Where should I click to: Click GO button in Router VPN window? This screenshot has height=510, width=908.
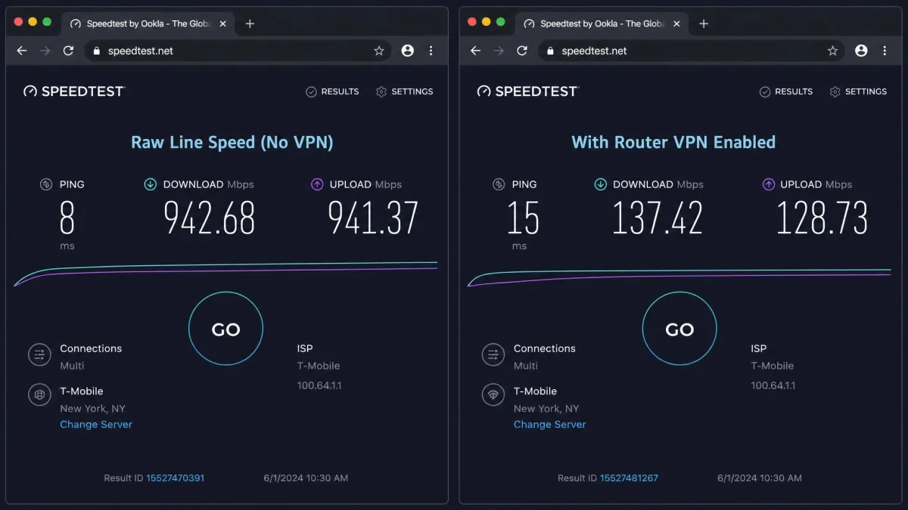click(x=679, y=329)
